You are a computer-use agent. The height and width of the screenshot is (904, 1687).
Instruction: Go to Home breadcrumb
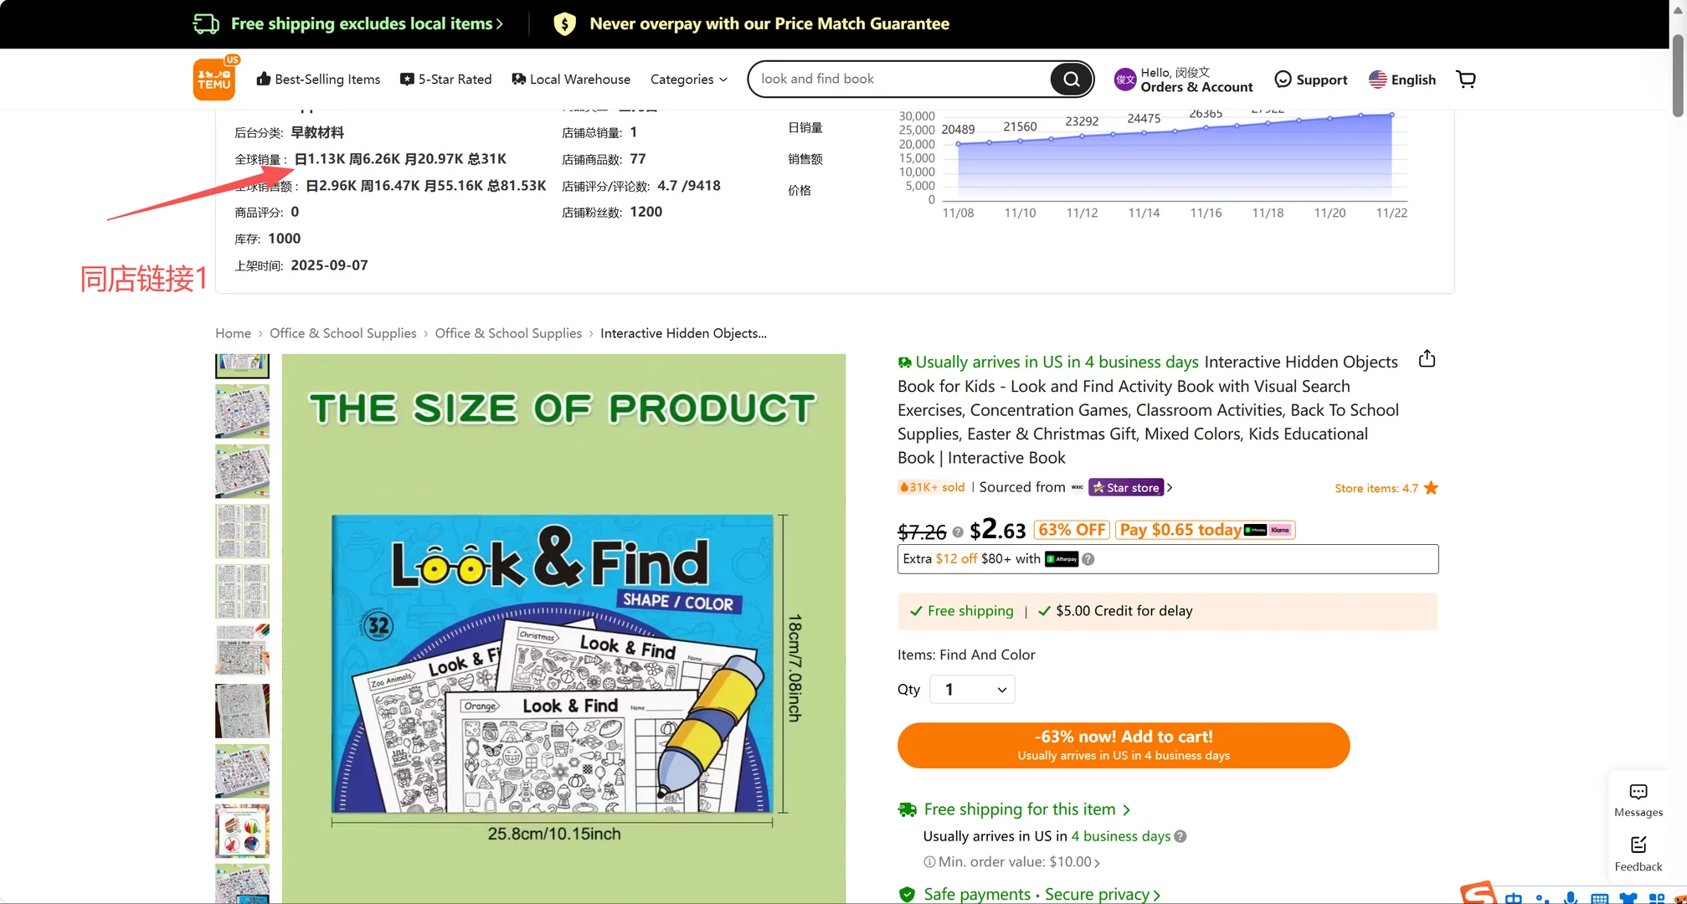[233, 333]
